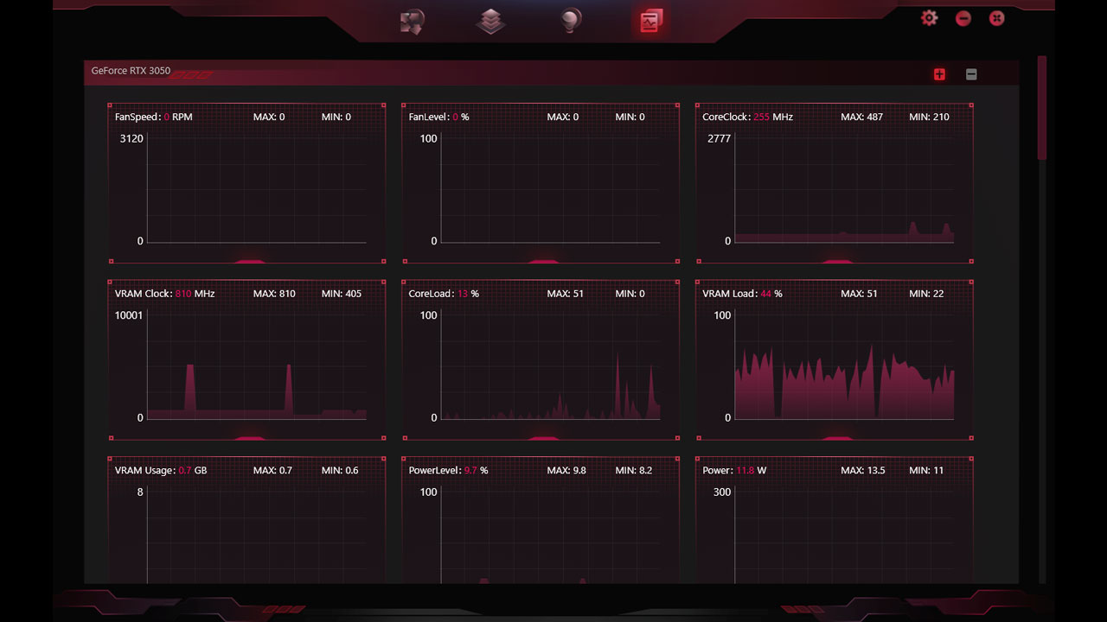Click the CoreLoad 13 % label
This screenshot has width=1107, height=622.
pyautogui.click(x=444, y=294)
